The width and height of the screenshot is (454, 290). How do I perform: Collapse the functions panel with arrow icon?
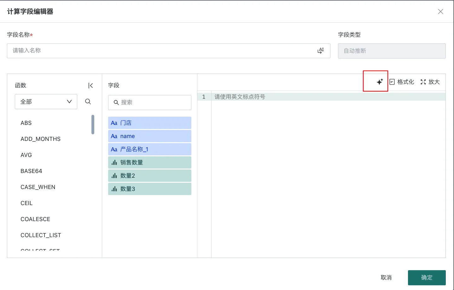pyautogui.click(x=90, y=86)
